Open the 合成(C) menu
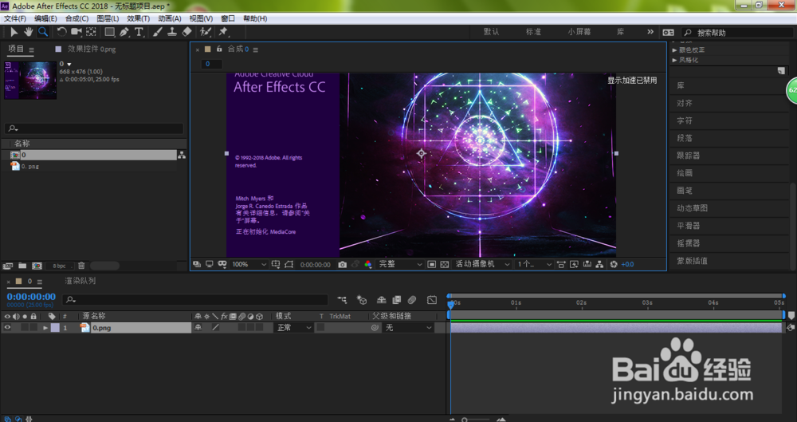Viewport: 797px width, 422px height. (77, 18)
